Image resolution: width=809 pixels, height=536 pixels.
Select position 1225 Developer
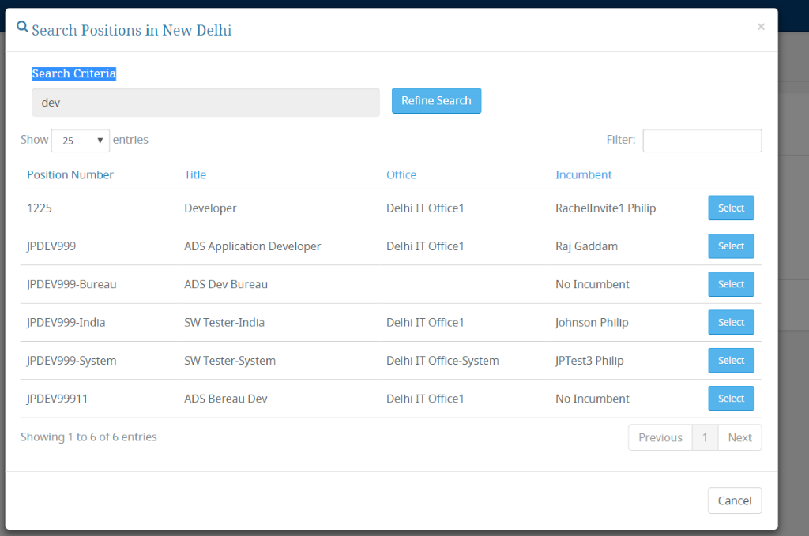(731, 208)
